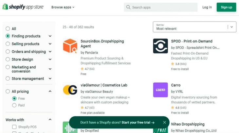Image resolution: width=239 pixels, height=133 pixels.
Task: Expand Store management chevron
Action: 50,78
